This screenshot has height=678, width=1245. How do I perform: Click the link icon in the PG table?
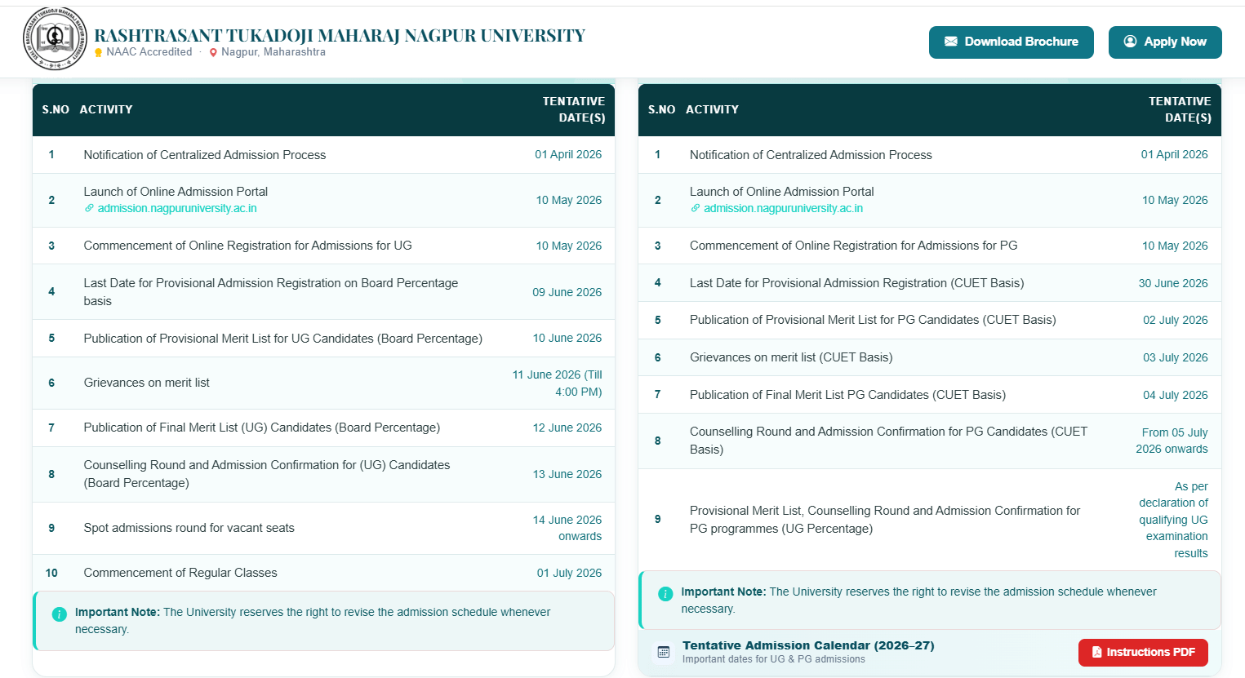tap(696, 209)
